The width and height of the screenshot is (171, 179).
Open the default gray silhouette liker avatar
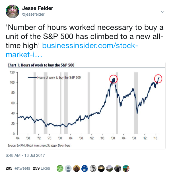(68, 168)
